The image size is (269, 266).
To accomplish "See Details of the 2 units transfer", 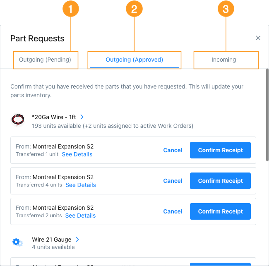I will click(x=80, y=216).
